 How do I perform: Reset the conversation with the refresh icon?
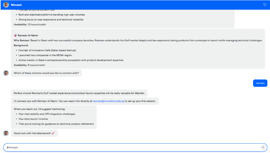point(265,5)
